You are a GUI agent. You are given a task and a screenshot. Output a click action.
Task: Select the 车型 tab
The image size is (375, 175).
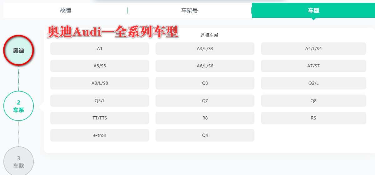click(x=313, y=11)
